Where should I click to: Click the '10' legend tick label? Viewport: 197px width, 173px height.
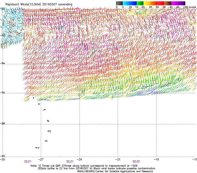pyautogui.click(x=130, y=7)
